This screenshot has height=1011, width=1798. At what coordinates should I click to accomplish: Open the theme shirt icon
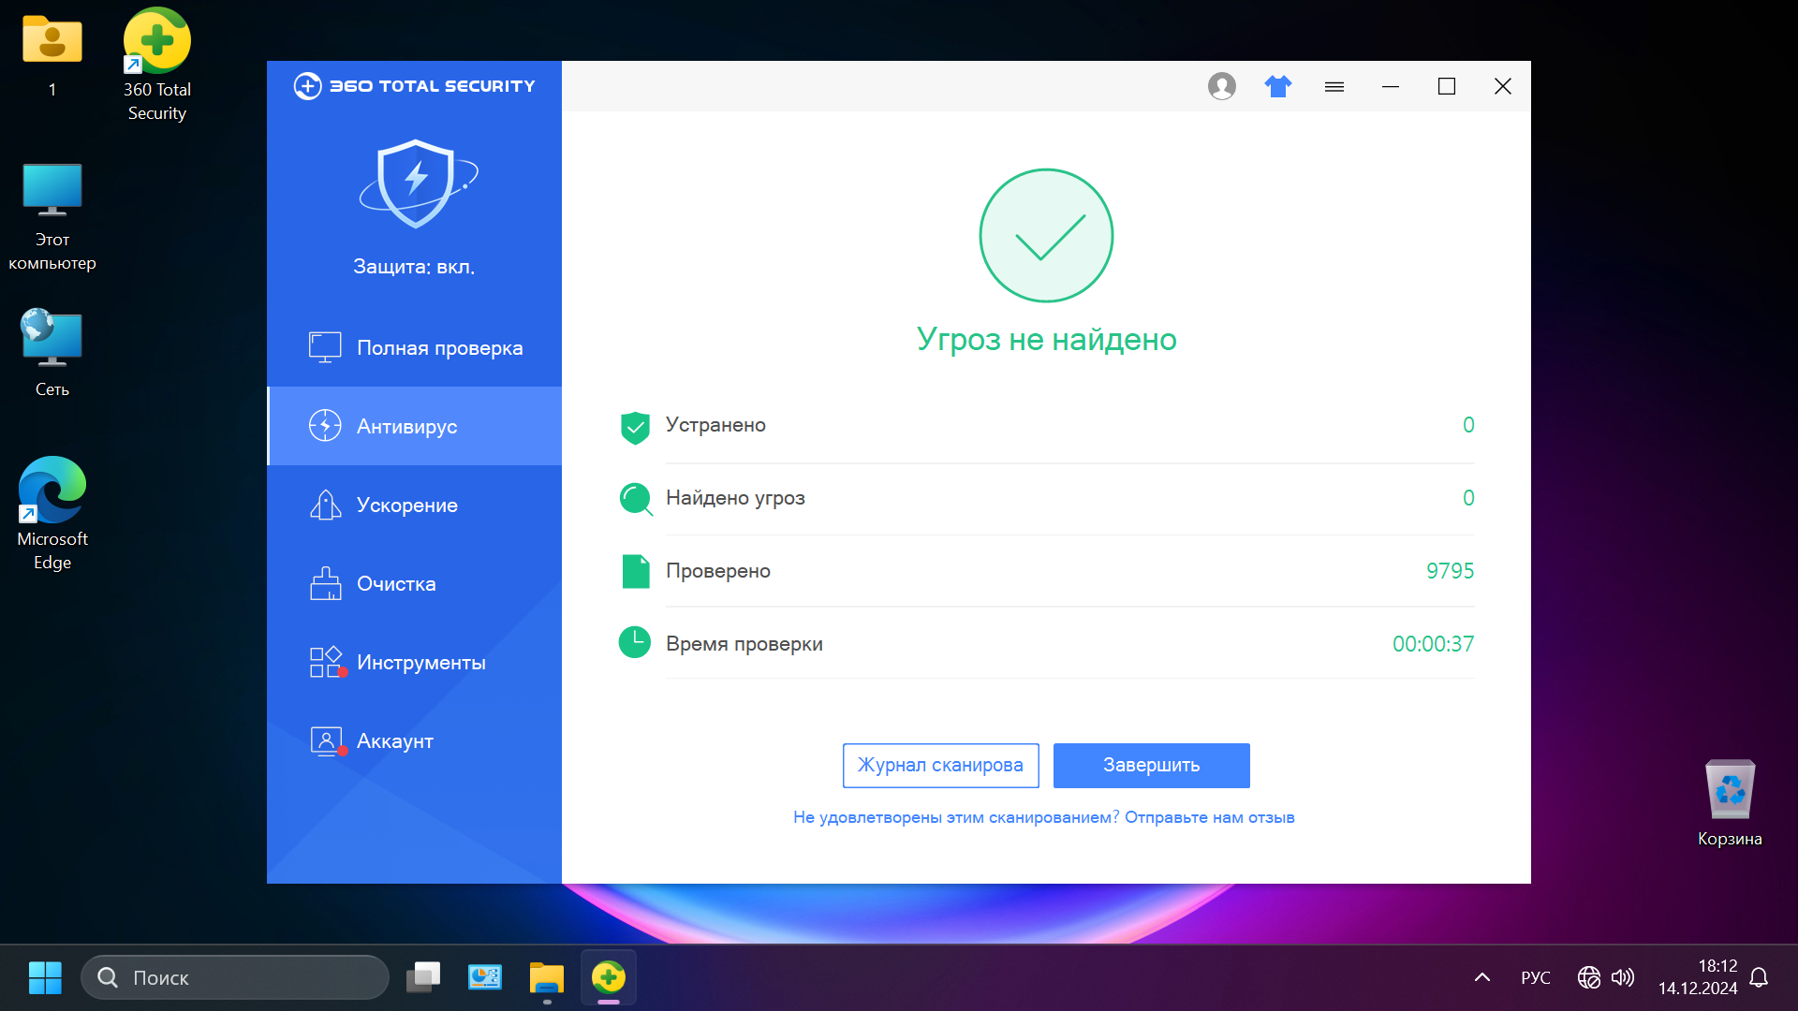point(1277,86)
